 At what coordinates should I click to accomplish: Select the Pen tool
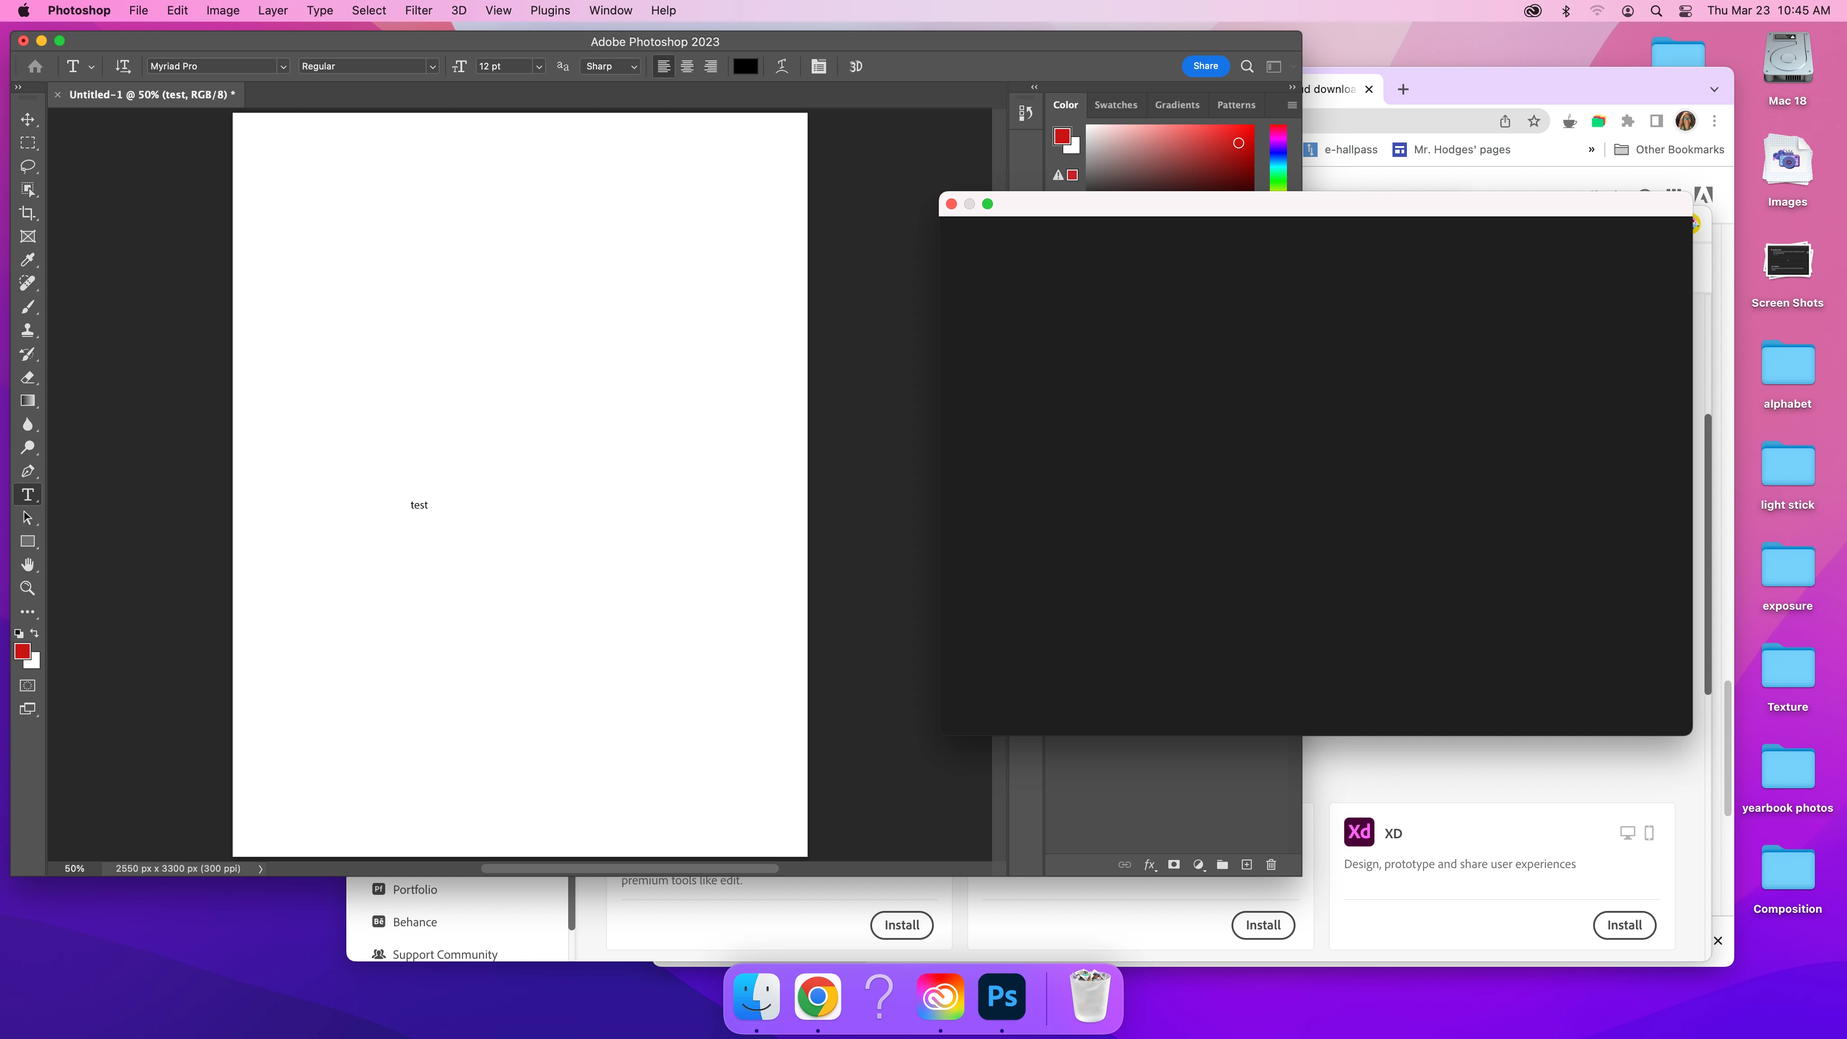pyautogui.click(x=27, y=471)
